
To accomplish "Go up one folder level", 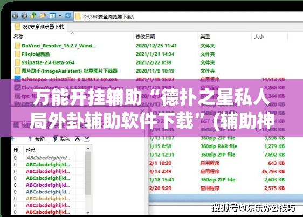I will click(x=33, y=16).
